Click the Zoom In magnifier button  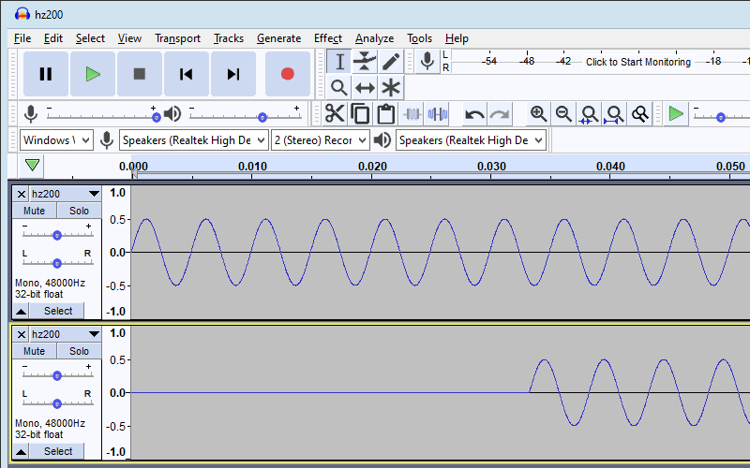538,114
